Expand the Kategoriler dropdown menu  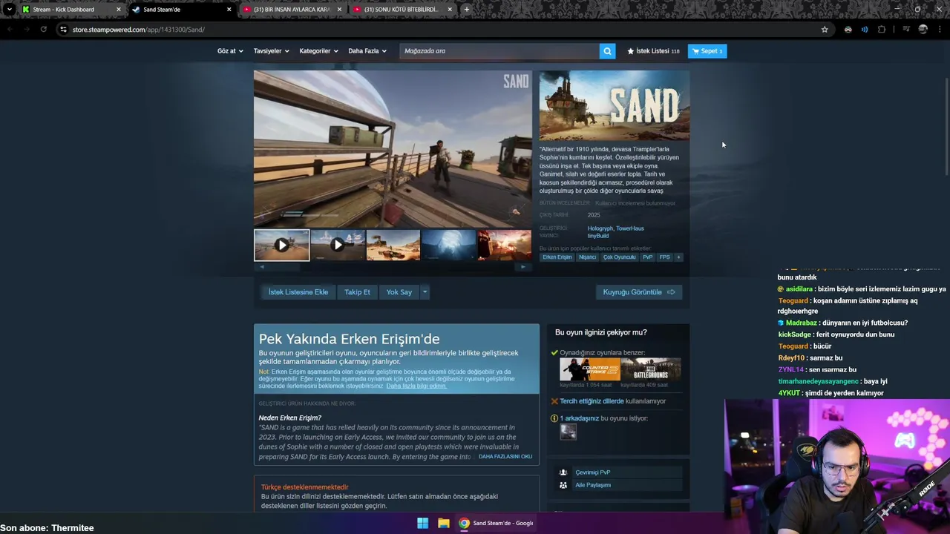318,51
